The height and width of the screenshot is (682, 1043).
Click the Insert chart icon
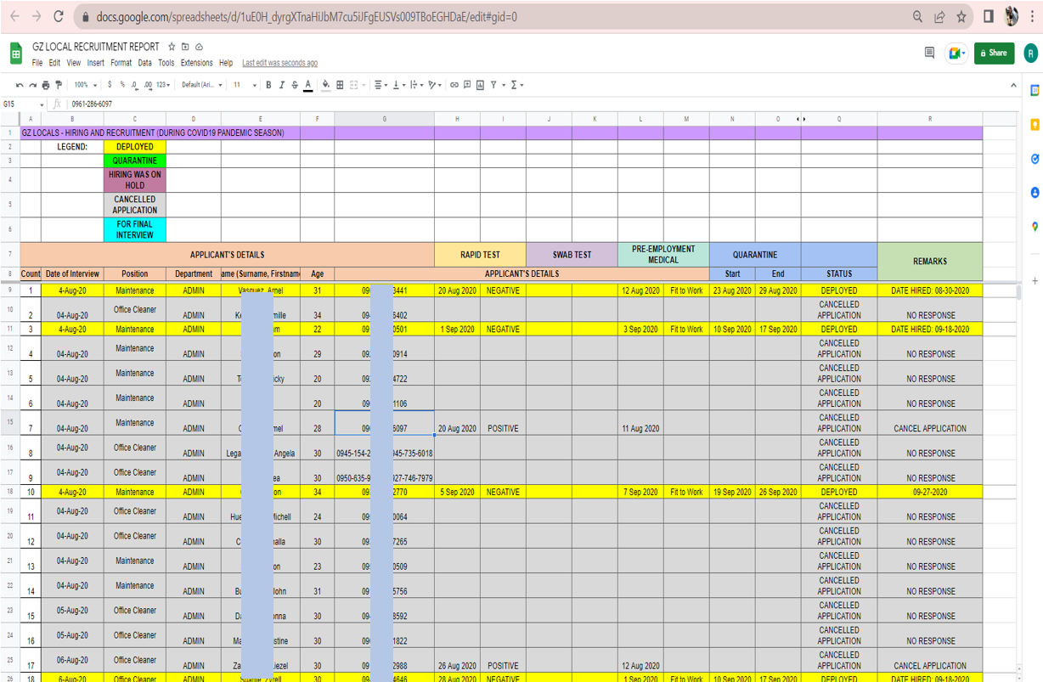(480, 85)
